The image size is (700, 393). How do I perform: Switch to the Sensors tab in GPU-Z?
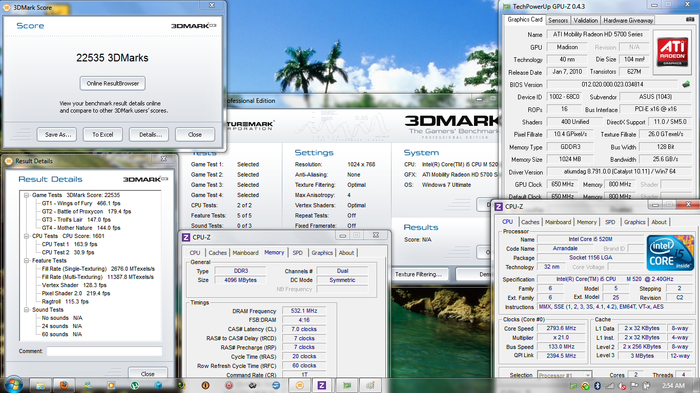tap(558, 20)
